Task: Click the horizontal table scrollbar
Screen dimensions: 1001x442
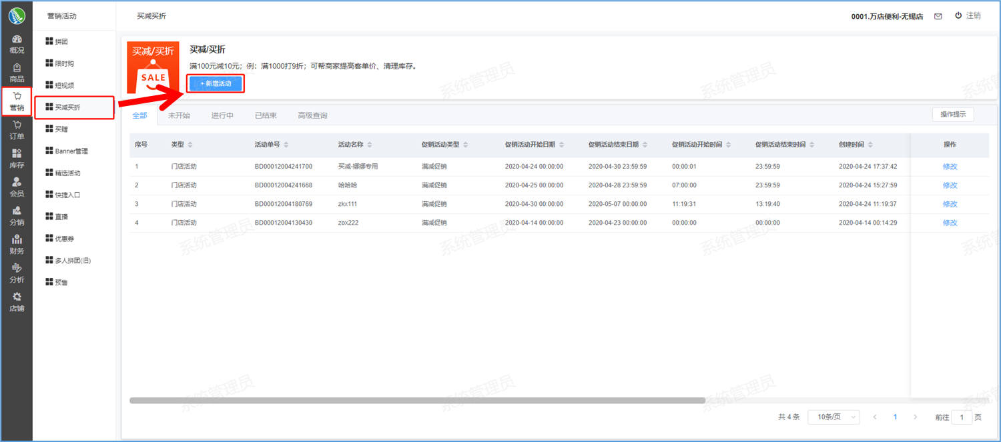Action: click(417, 401)
